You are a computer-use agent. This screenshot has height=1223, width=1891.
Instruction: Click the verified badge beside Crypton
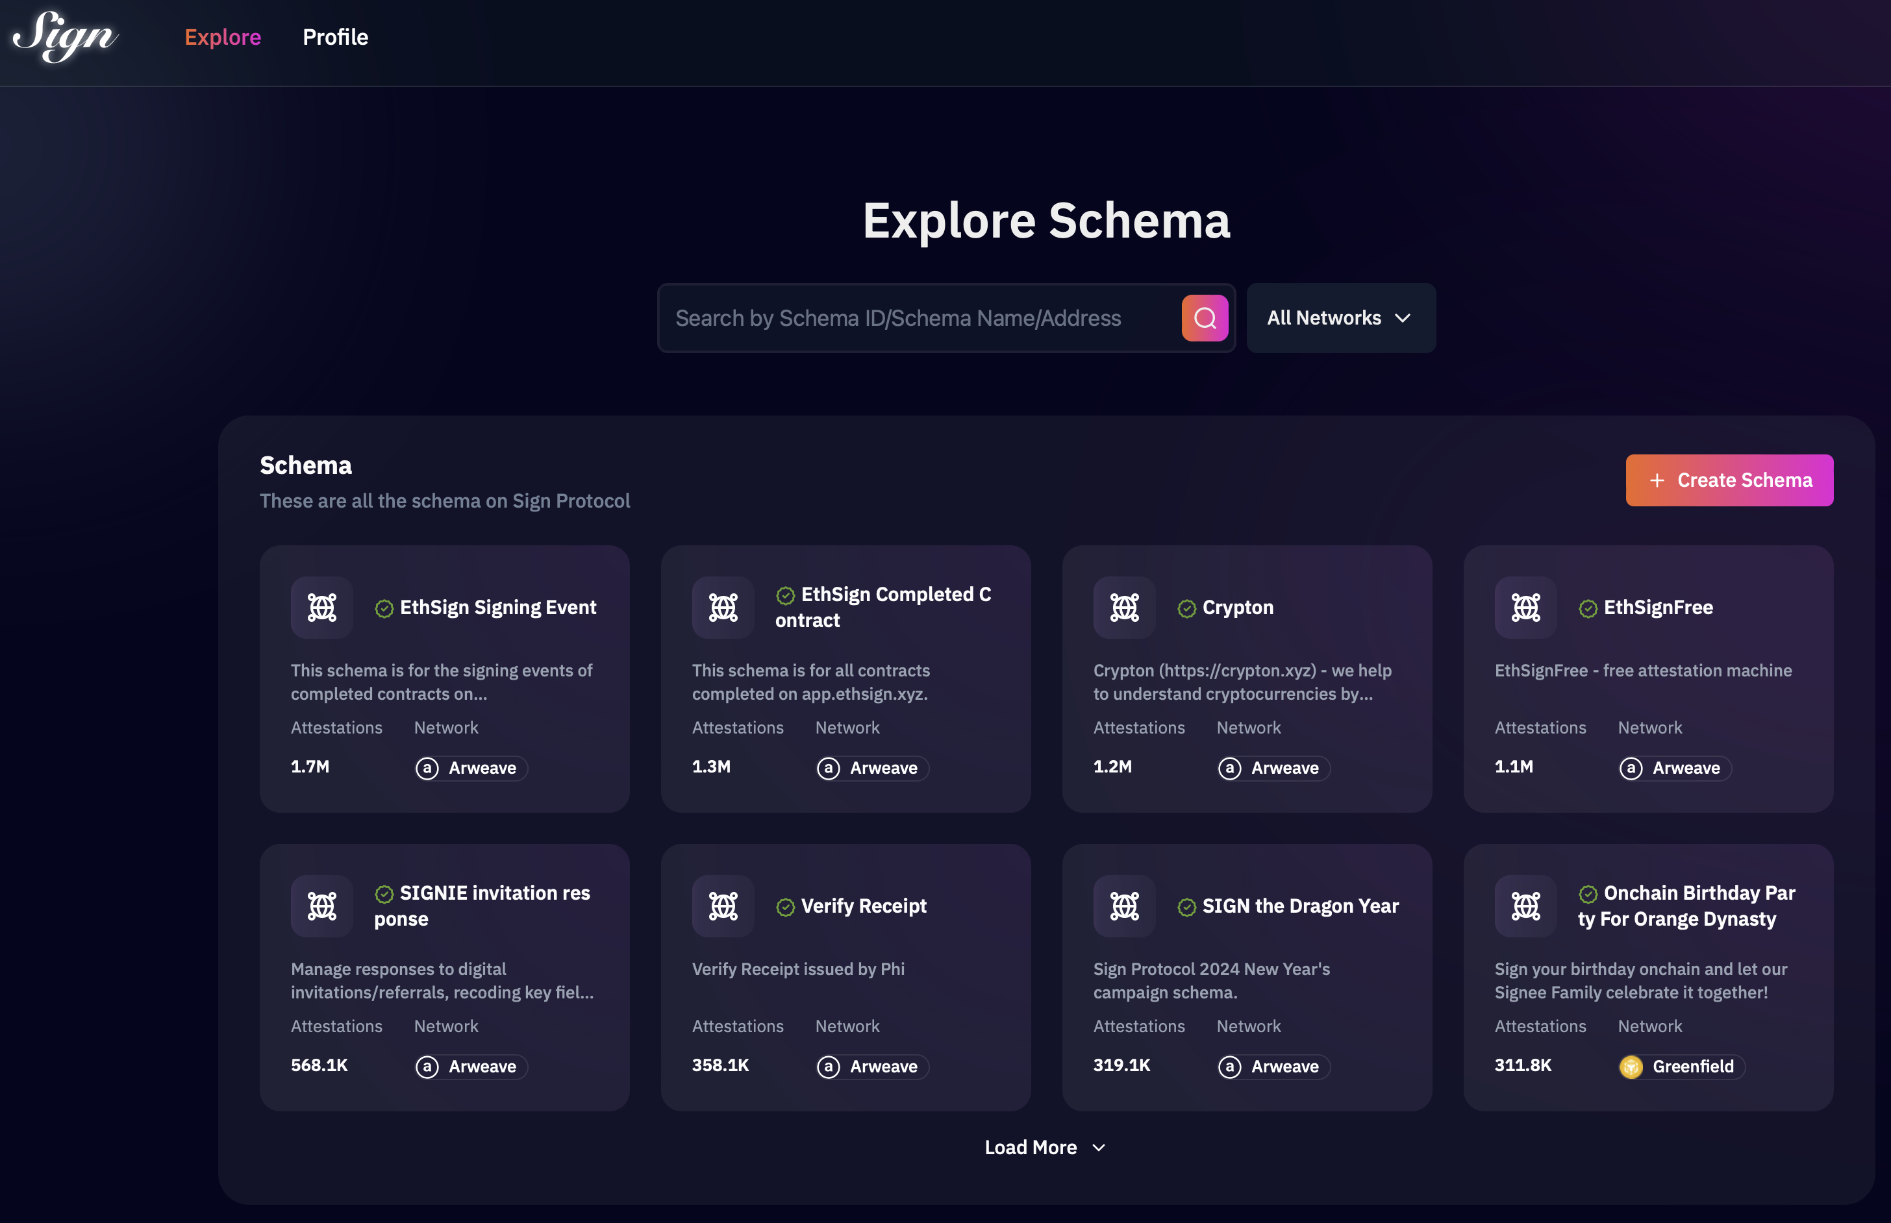(x=1186, y=608)
